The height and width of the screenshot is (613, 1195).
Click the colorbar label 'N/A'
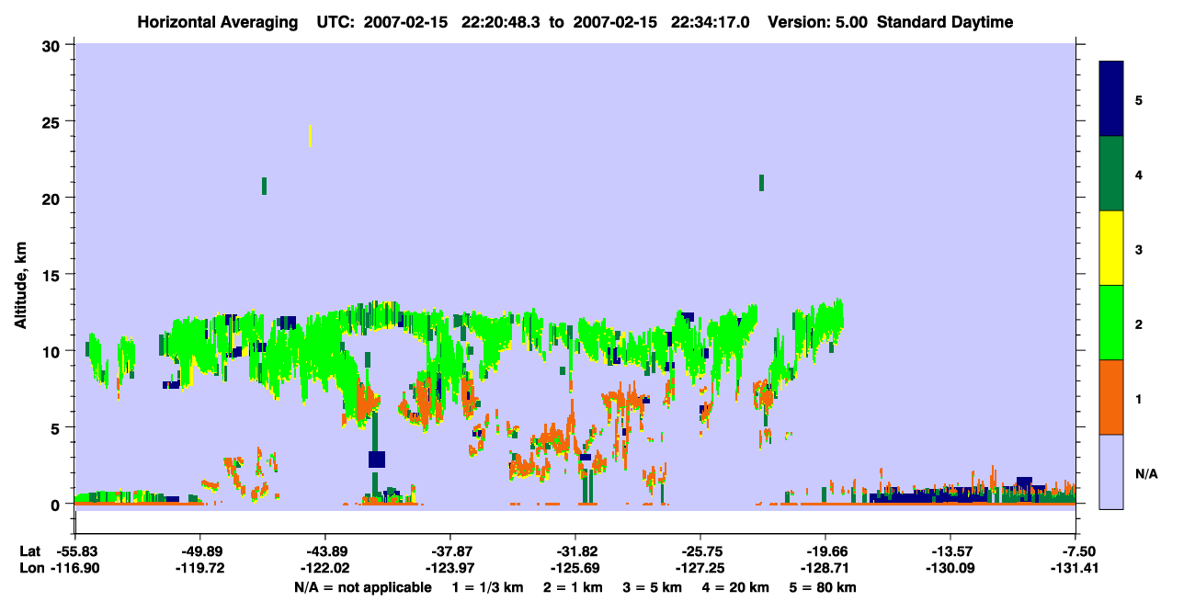coord(1145,474)
